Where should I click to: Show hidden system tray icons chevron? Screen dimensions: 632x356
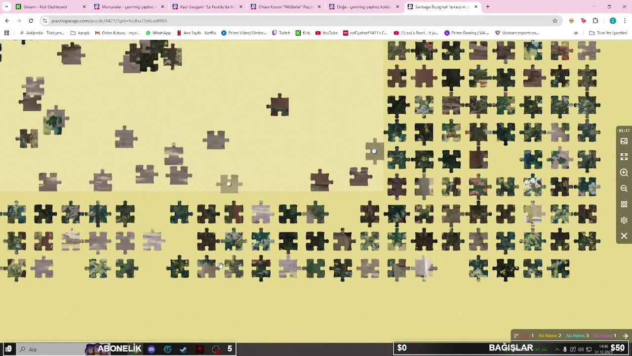pos(557,349)
